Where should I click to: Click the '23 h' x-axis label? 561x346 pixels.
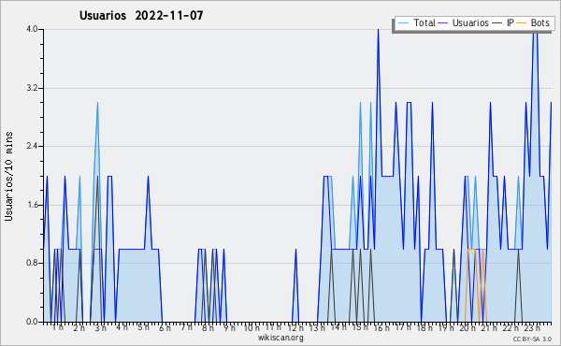coord(532,327)
